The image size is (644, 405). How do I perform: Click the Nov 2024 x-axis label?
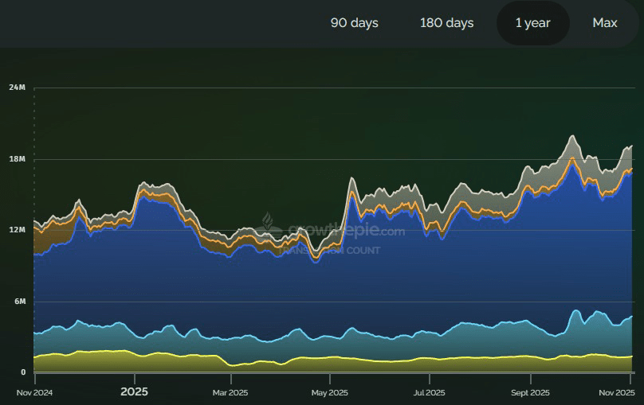34,392
